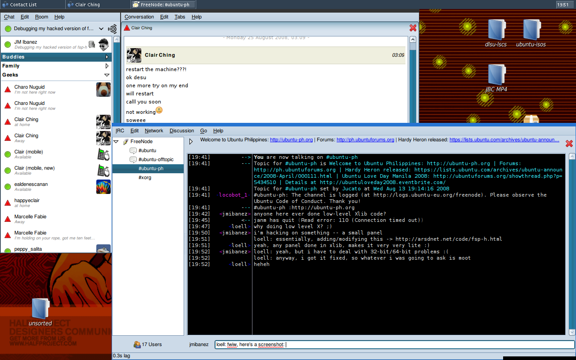
Task: Click the FreeNode network icon in channel tree
Action: 126,142
